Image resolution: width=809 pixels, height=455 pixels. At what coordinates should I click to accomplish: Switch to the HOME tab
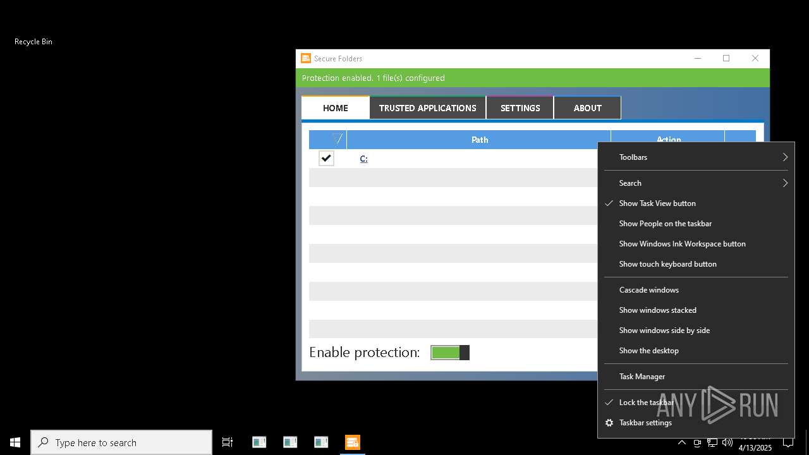[x=336, y=108]
